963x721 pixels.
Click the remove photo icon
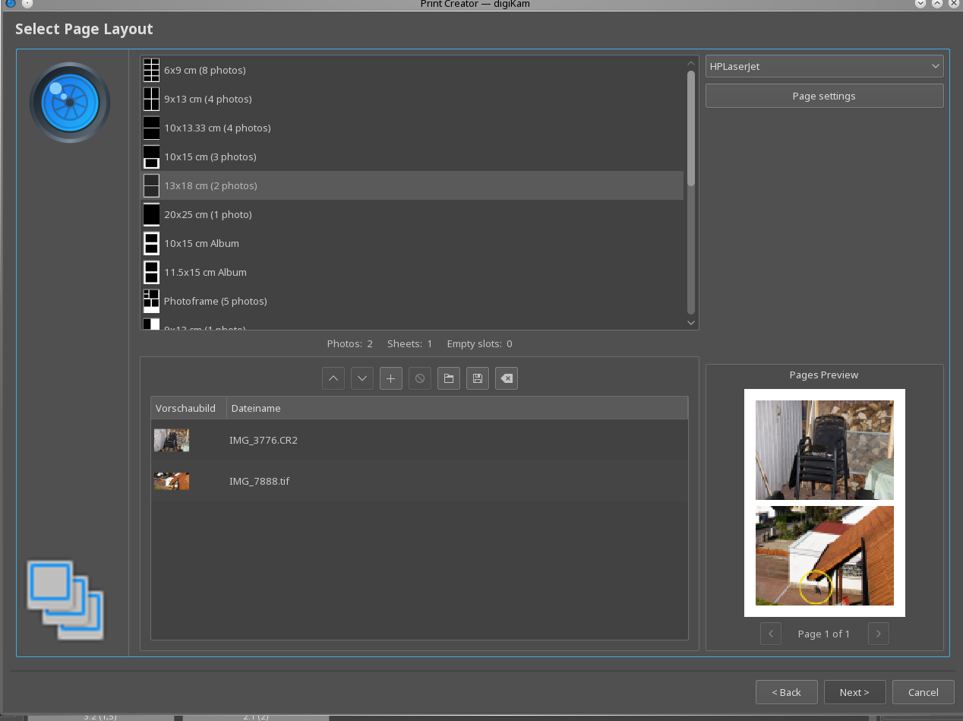pos(420,378)
